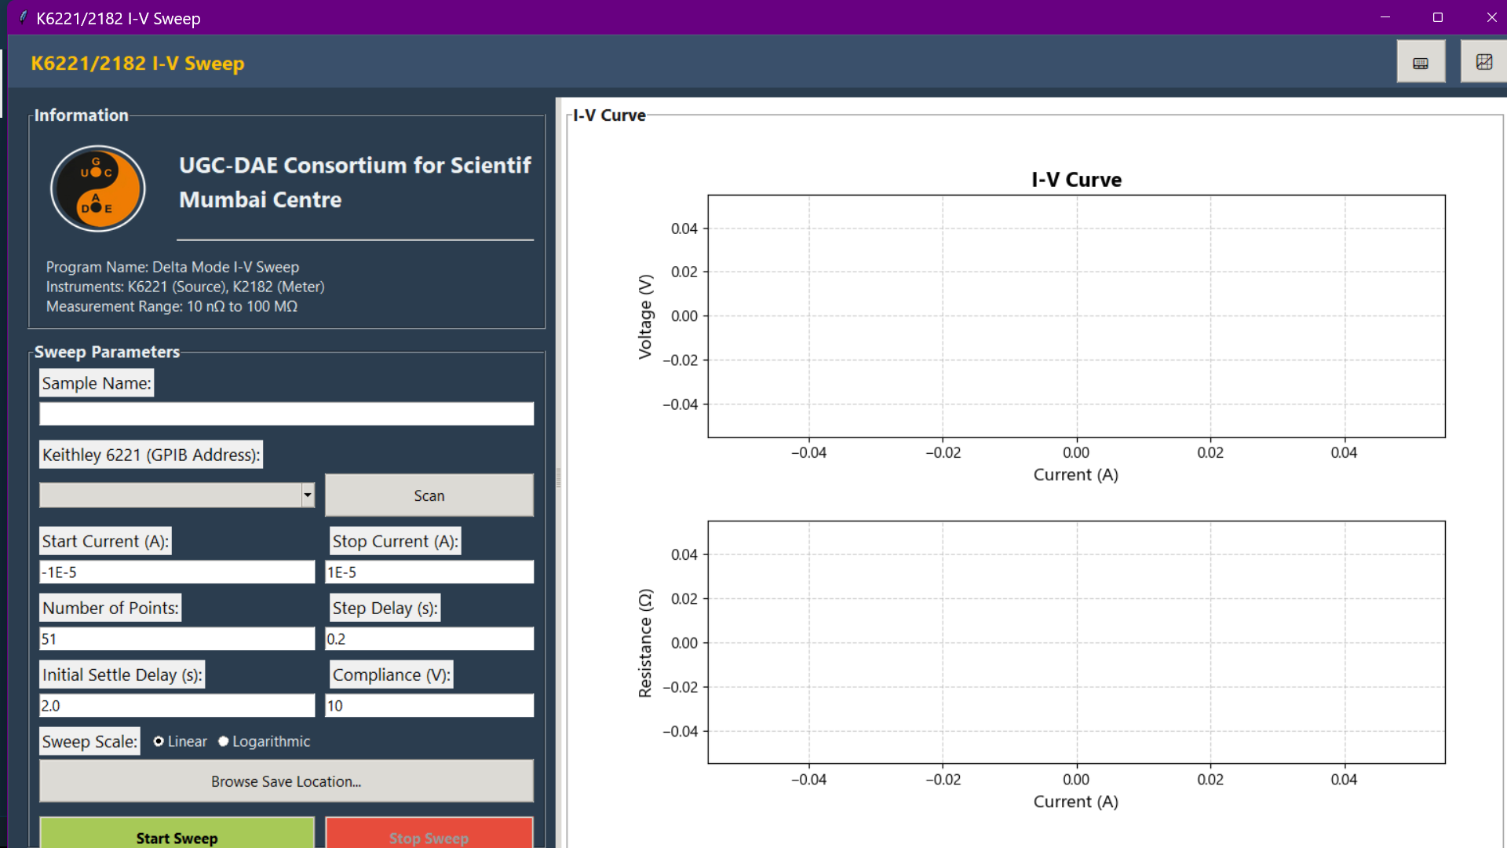Click the Sample Name input field
1507x848 pixels.
(286, 414)
